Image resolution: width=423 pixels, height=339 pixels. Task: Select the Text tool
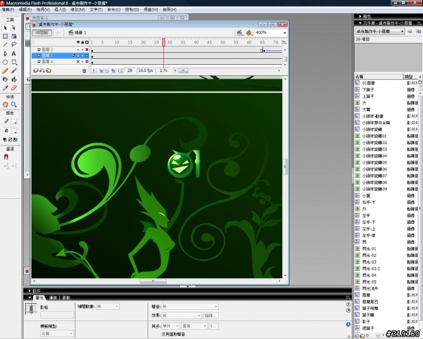coord(14,54)
